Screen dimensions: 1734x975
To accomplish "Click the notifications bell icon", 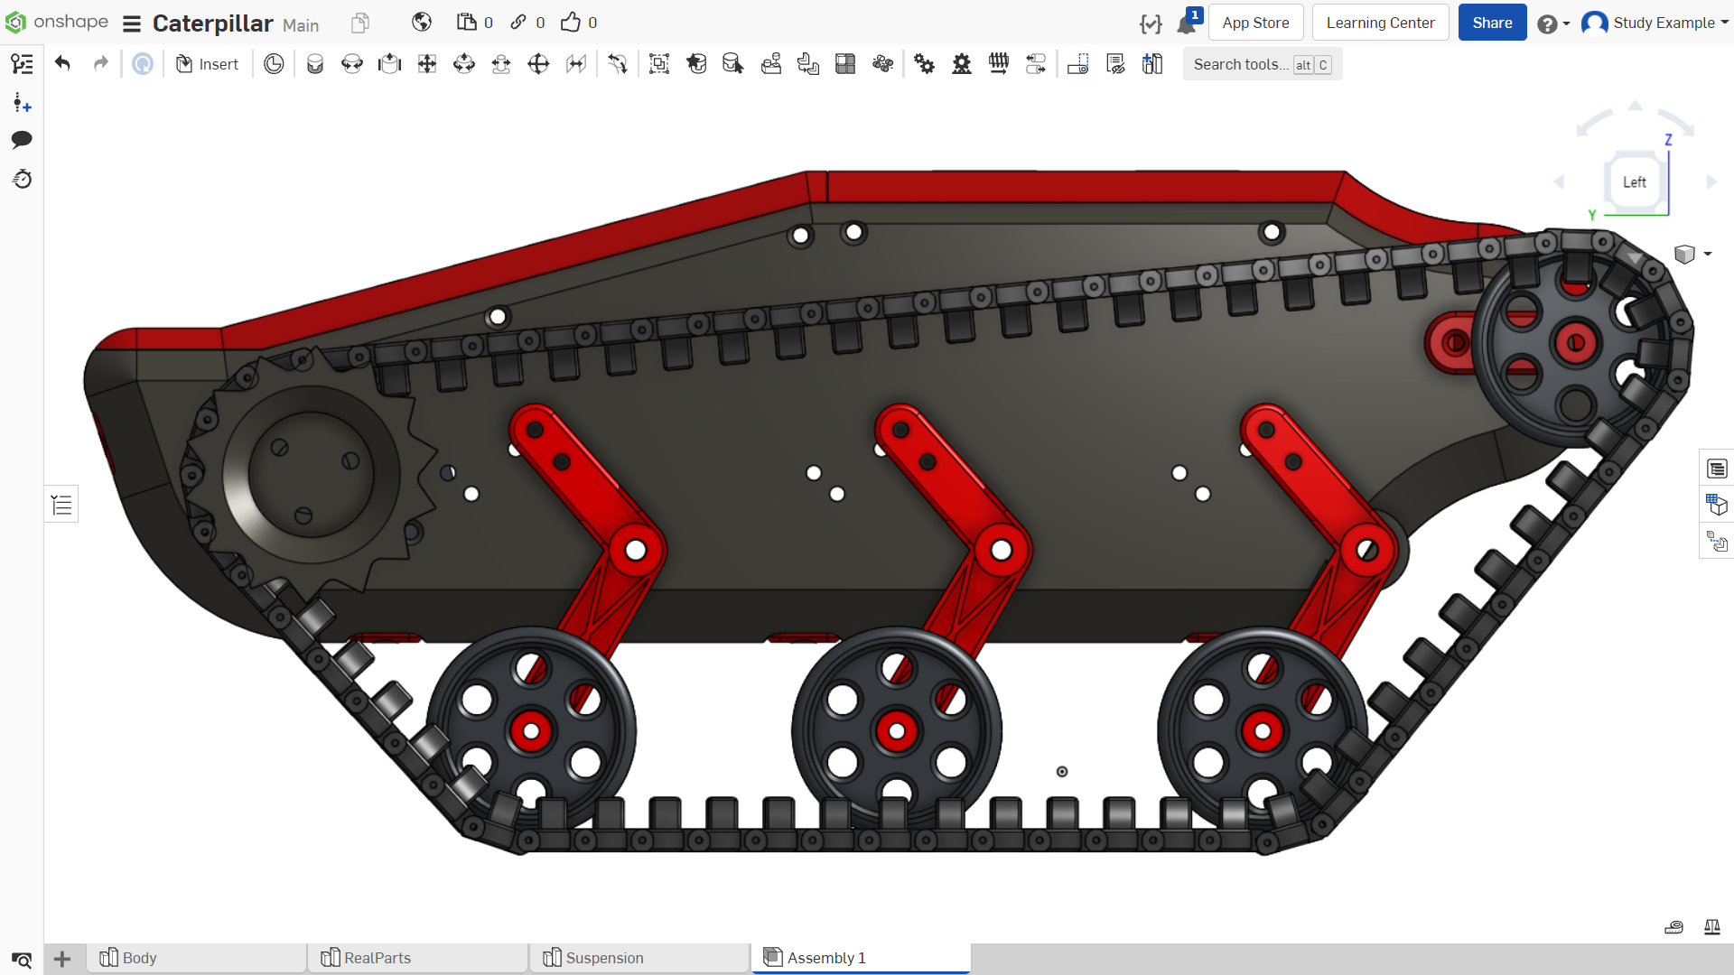I will click(1187, 23).
